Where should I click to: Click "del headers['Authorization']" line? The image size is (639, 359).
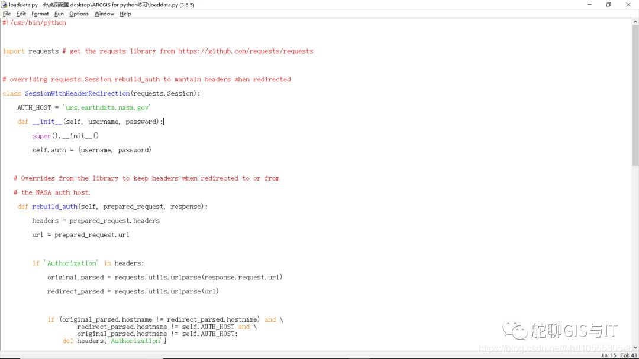115,341
